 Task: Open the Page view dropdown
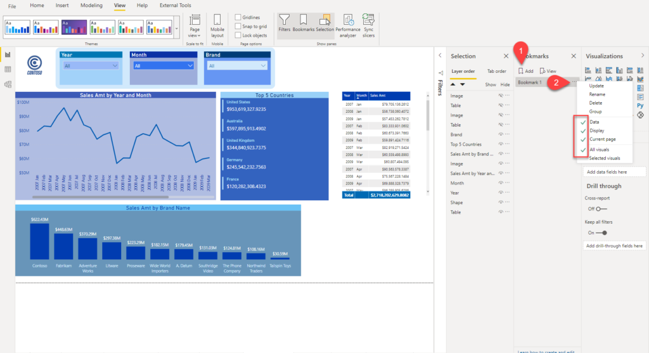pyautogui.click(x=195, y=25)
